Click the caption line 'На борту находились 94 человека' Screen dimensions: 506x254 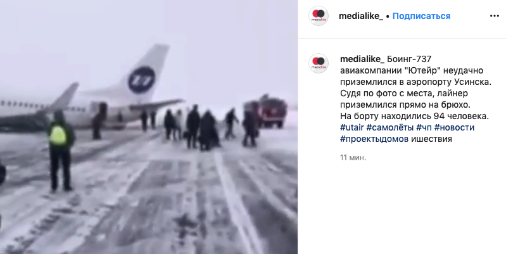pyautogui.click(x=415, y=116)
